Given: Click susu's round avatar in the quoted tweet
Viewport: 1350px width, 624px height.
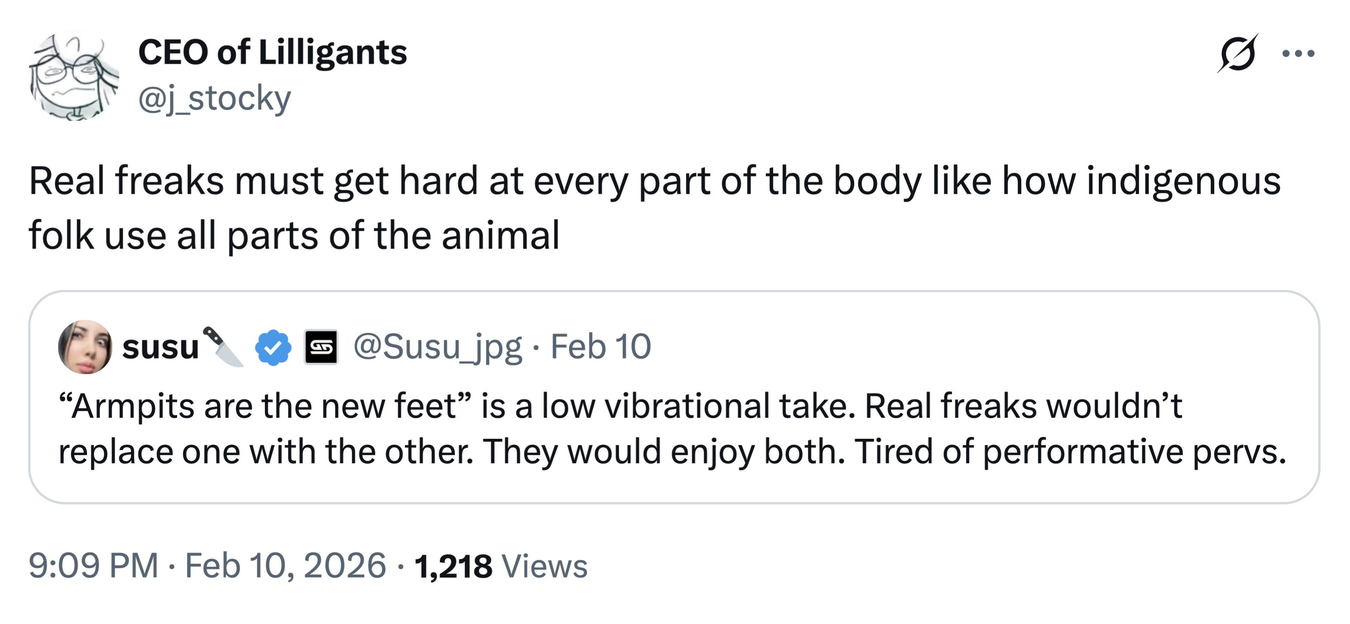Looking at the screenshot, I should pos(85,347).
